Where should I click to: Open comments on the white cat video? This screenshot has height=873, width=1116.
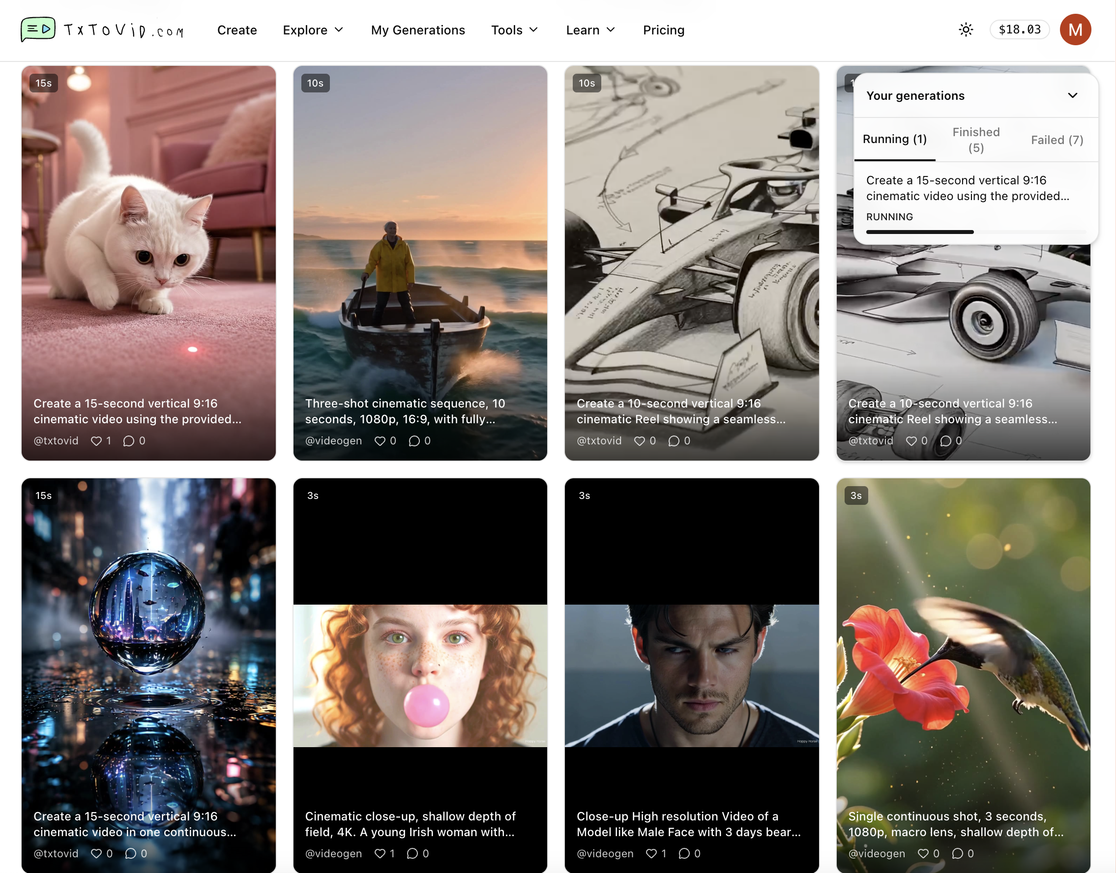coord(128,440)
